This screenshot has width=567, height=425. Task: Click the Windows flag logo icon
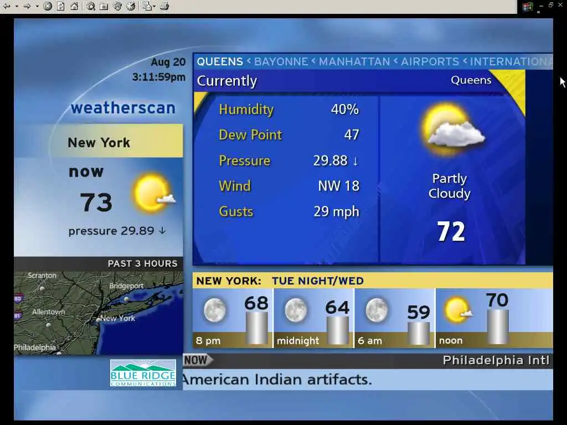pyautogui.click(x=527, y=7)
